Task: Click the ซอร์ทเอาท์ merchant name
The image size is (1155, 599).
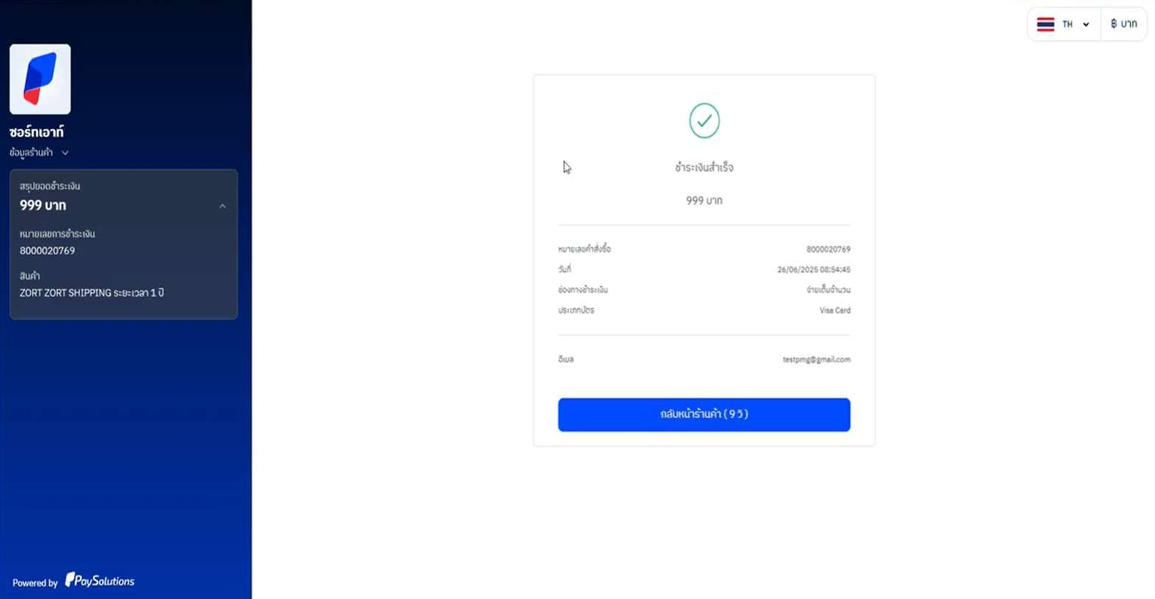Action: tap(36, 132)
